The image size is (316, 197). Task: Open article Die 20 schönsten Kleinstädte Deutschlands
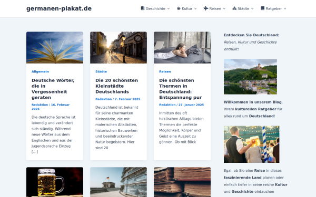tap(117, 86)
